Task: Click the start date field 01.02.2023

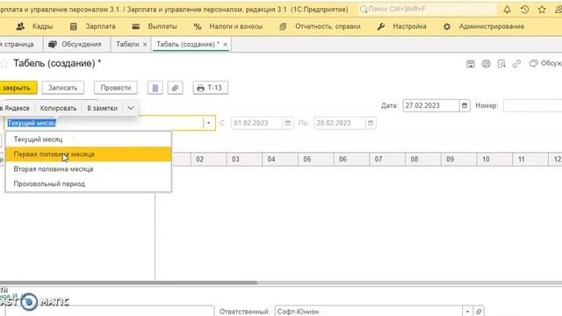Action: [x=257, y=123]
